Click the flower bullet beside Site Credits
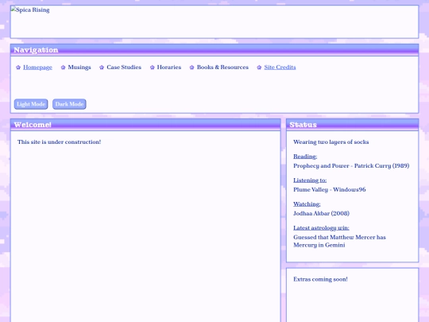This screenshot has height=322, width=429. point(259,68)
